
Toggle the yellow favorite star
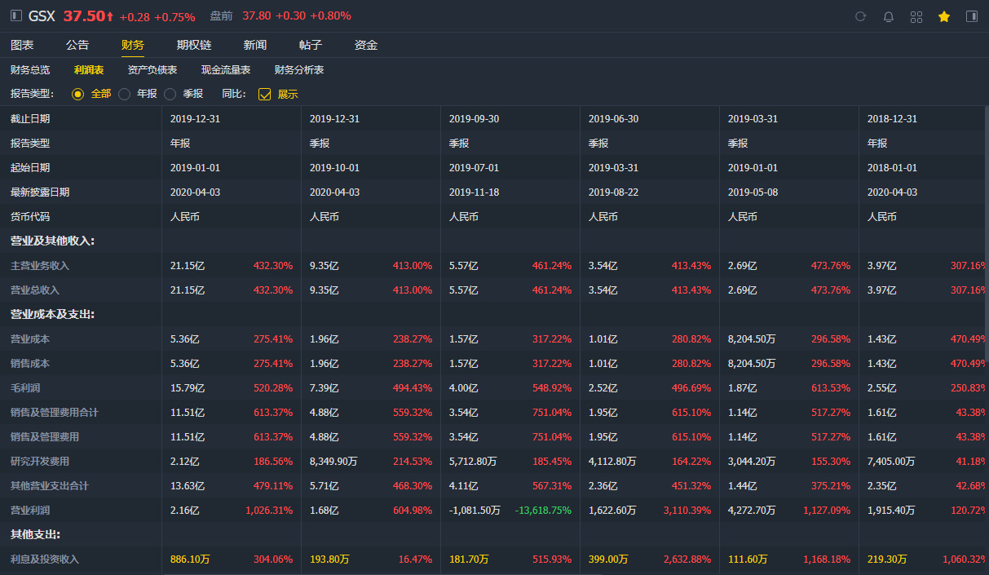click(x=944, y=16)
